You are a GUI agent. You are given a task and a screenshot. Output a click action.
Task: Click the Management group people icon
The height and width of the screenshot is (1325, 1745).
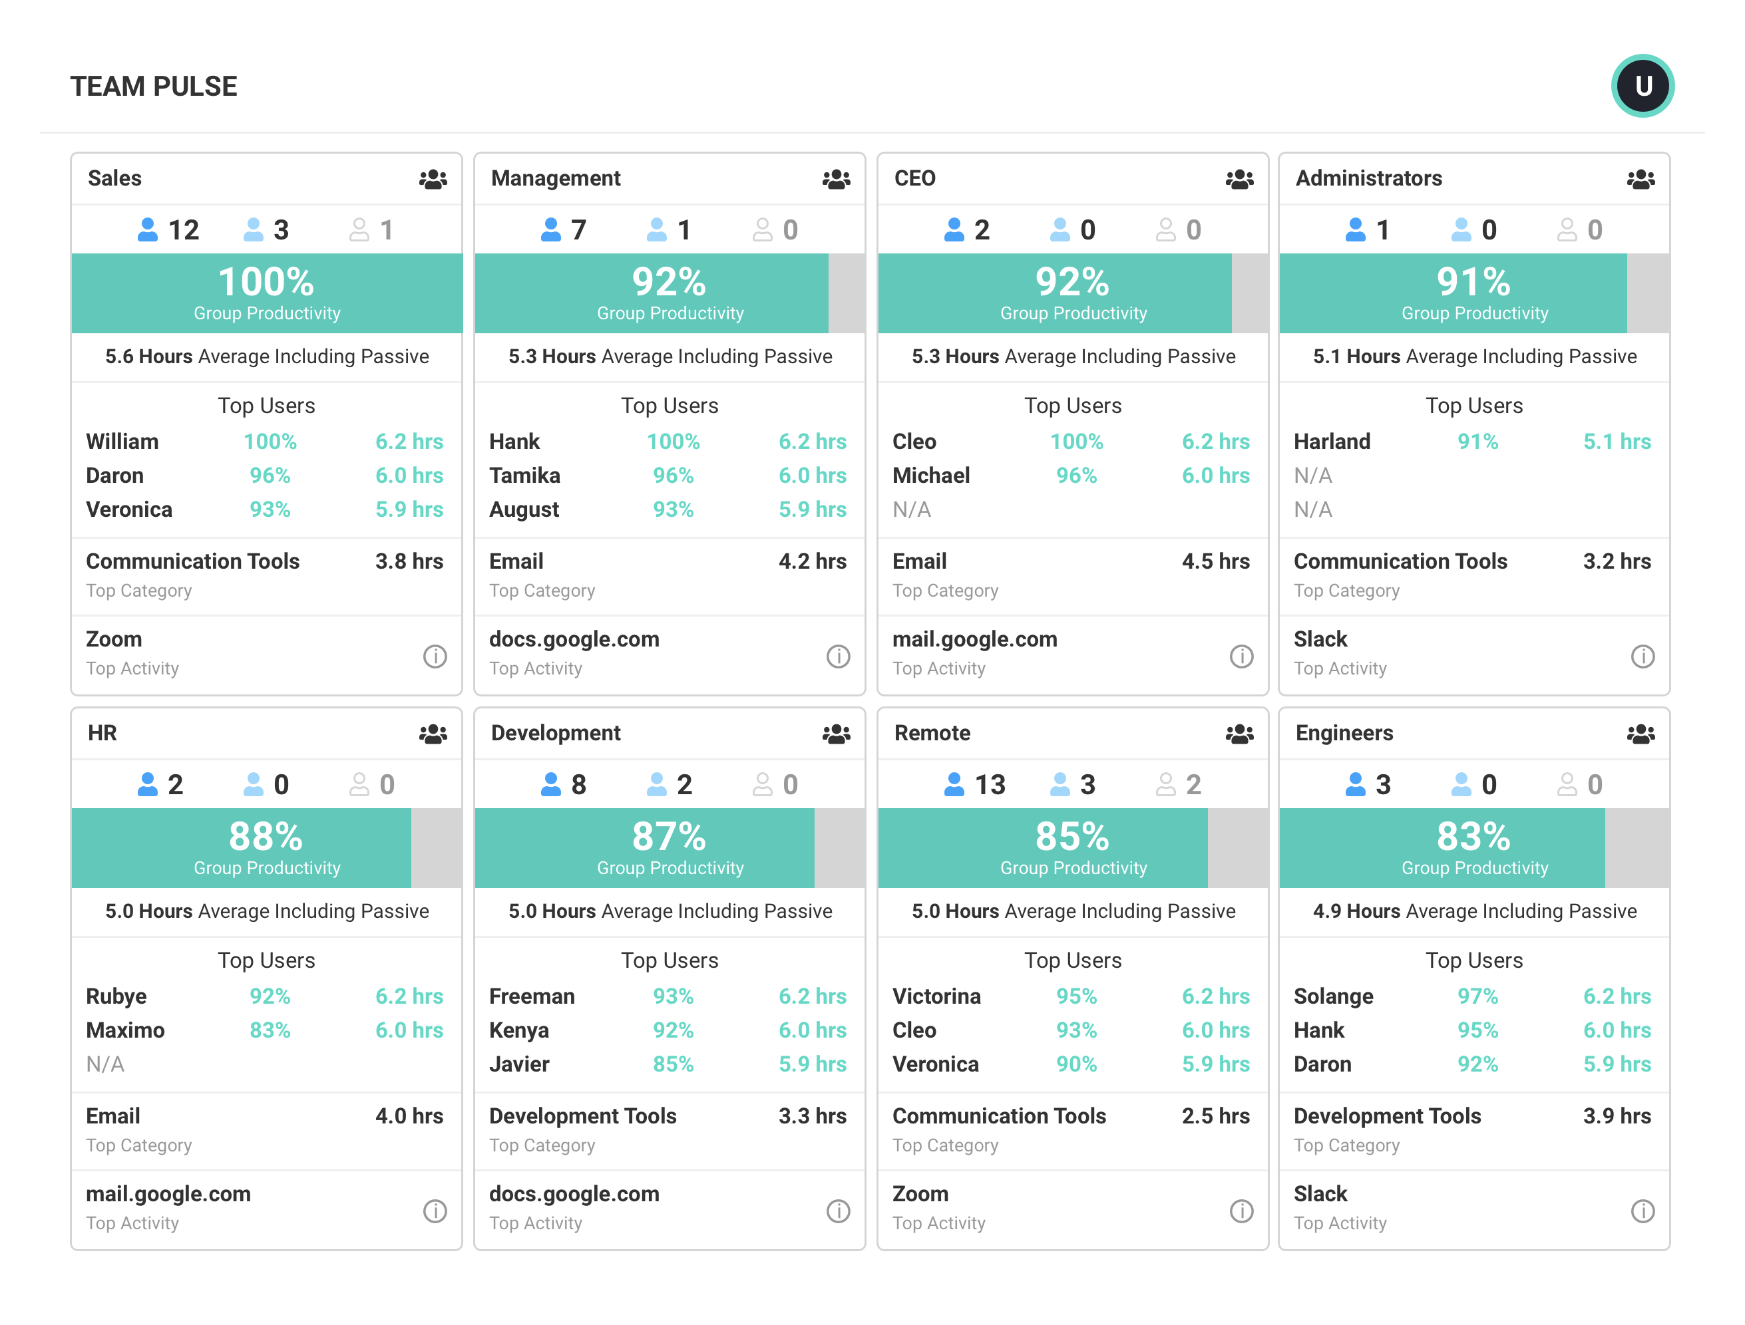pyautogui.click(x=836, y=180)
